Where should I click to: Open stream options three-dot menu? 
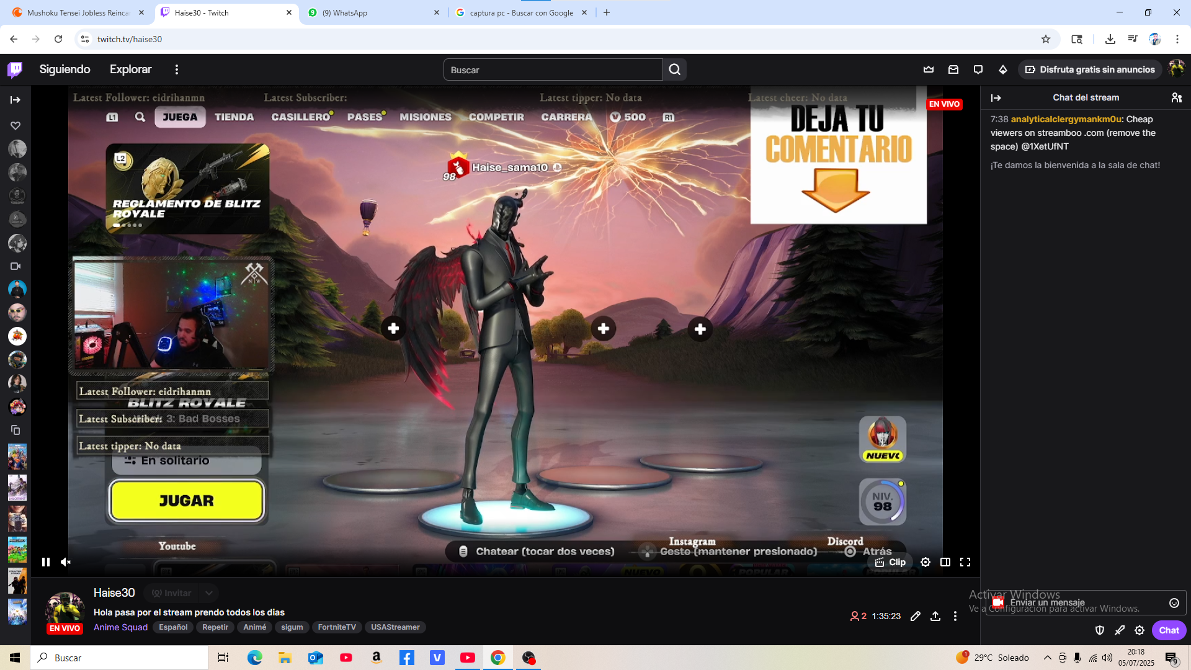pos(955,616)
